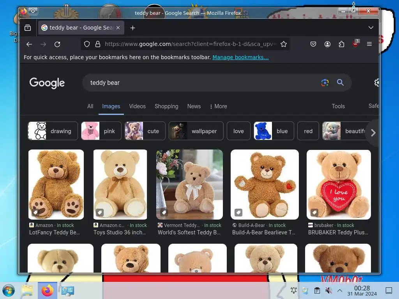Toggle the muted volume tray icon
The image size is (399, 299).
coord(328,290)
